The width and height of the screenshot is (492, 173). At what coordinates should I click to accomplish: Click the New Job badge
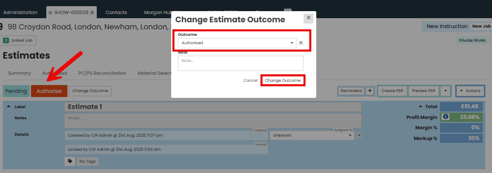tap(481, 26)
